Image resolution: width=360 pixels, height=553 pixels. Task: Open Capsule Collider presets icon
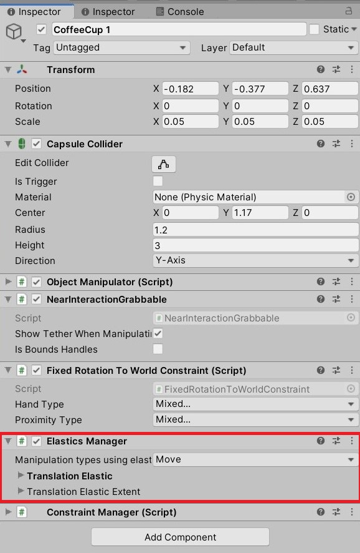pyautogui.click(x=336, y=144)
